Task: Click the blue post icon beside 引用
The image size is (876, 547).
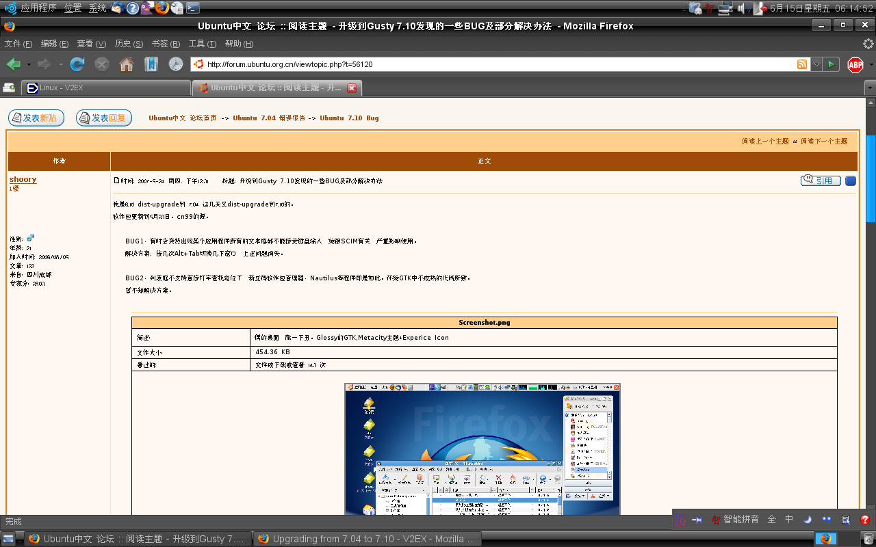Action: click(x=851, y=181)
